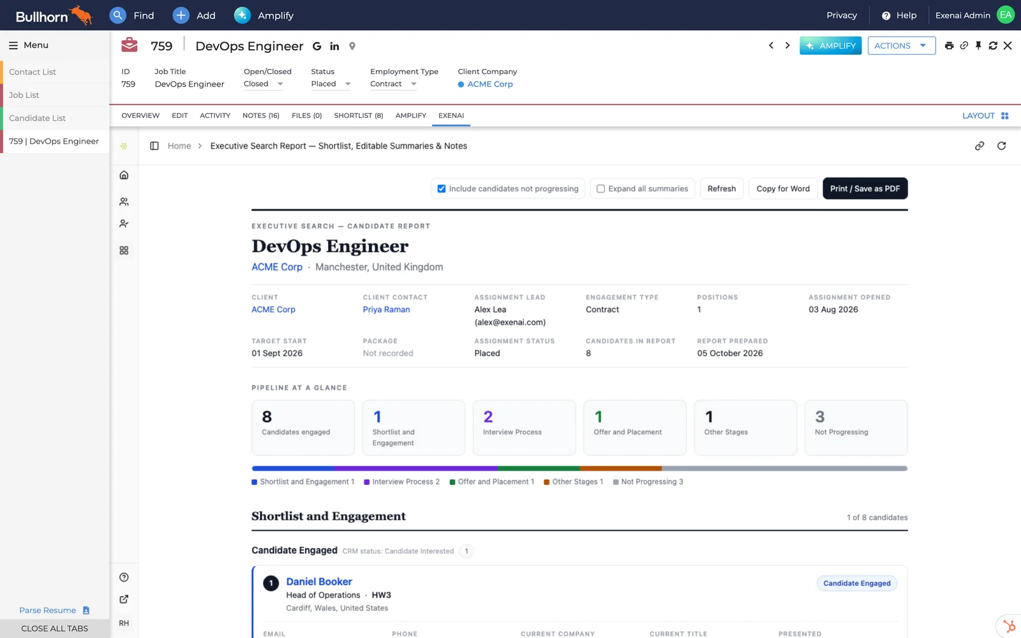Open the Status Placed dropdown
The width and height of the screenshot is (1021, 638).
tap(331, 84)
